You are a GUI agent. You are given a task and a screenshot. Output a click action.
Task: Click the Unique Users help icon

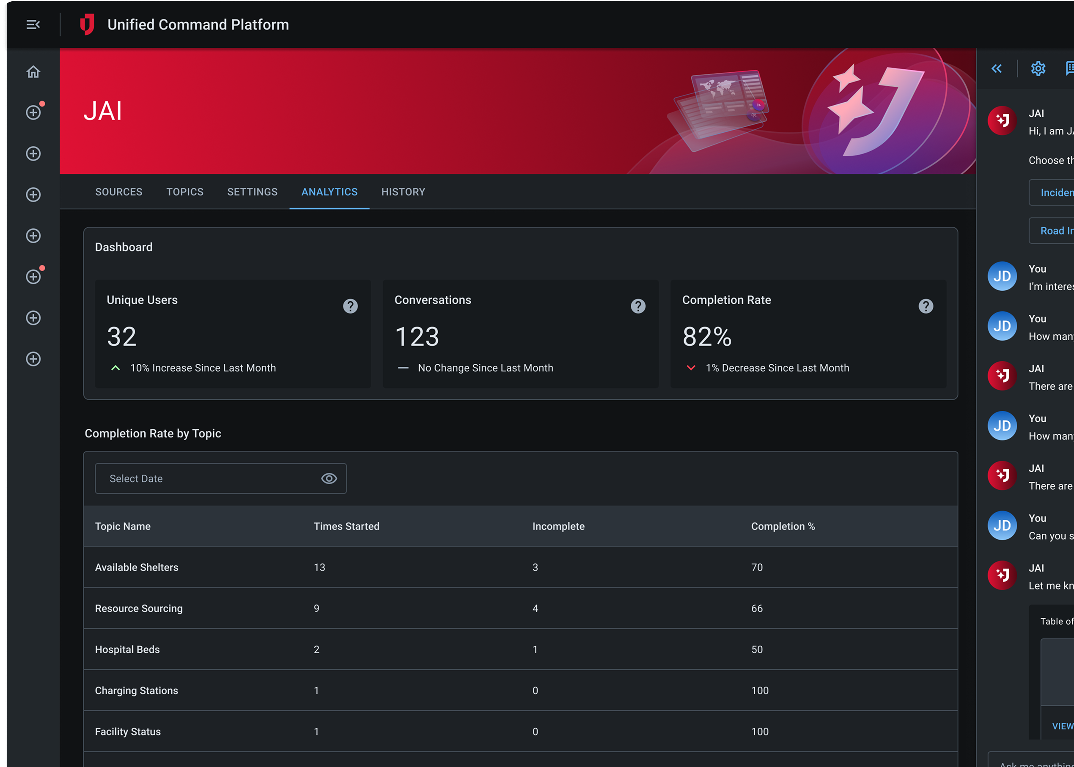350,306
